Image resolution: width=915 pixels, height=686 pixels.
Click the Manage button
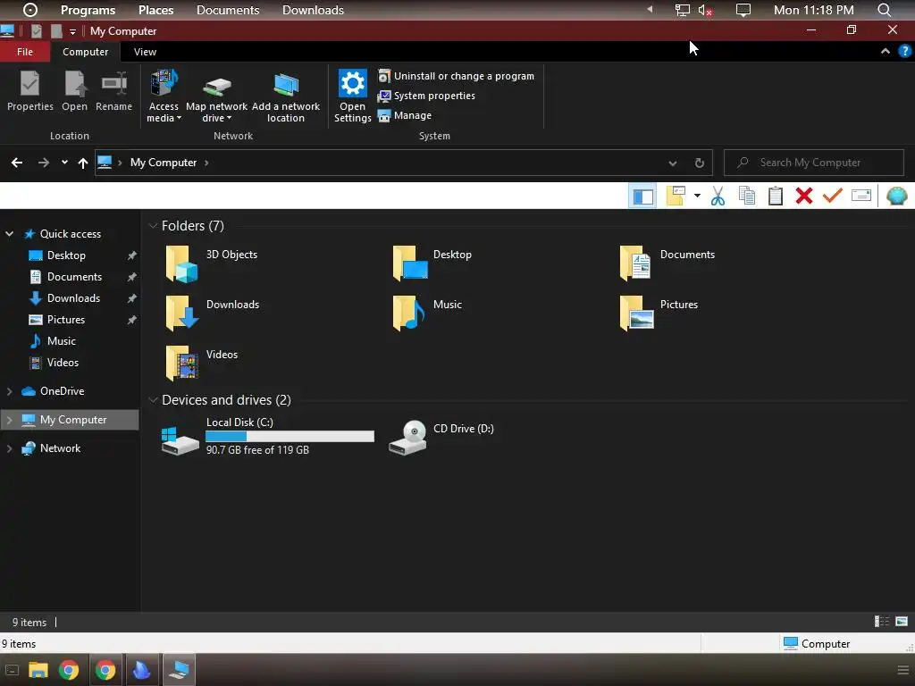[x=405, y=115]
